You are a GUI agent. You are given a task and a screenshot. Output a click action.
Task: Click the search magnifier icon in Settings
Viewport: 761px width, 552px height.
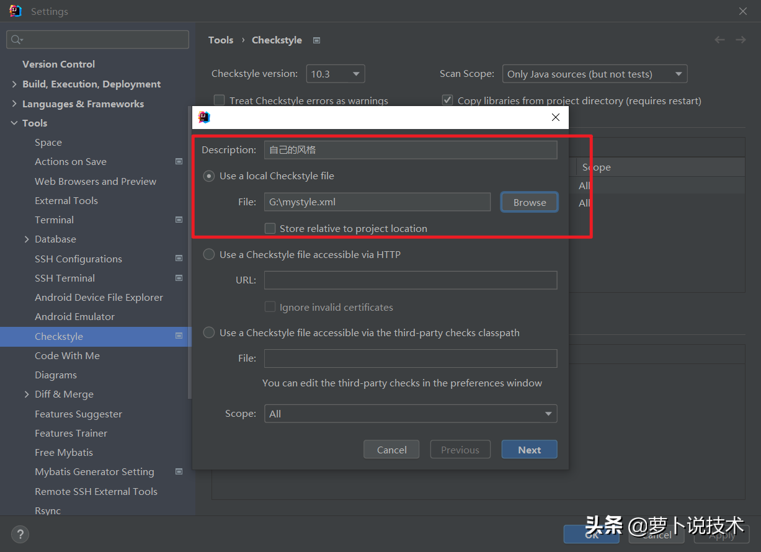pyautogui.click(x=16, y=40)
